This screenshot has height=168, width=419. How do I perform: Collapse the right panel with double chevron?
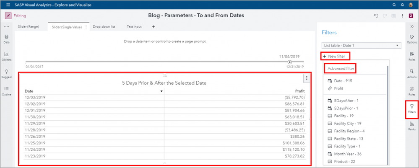coord(411,26)
